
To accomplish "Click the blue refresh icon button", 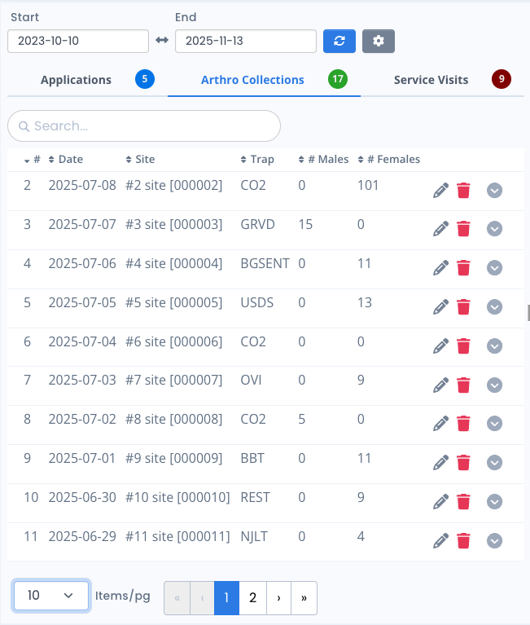I will (x=339, y=41).
